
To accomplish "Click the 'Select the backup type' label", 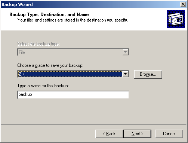I will [38, 44].
